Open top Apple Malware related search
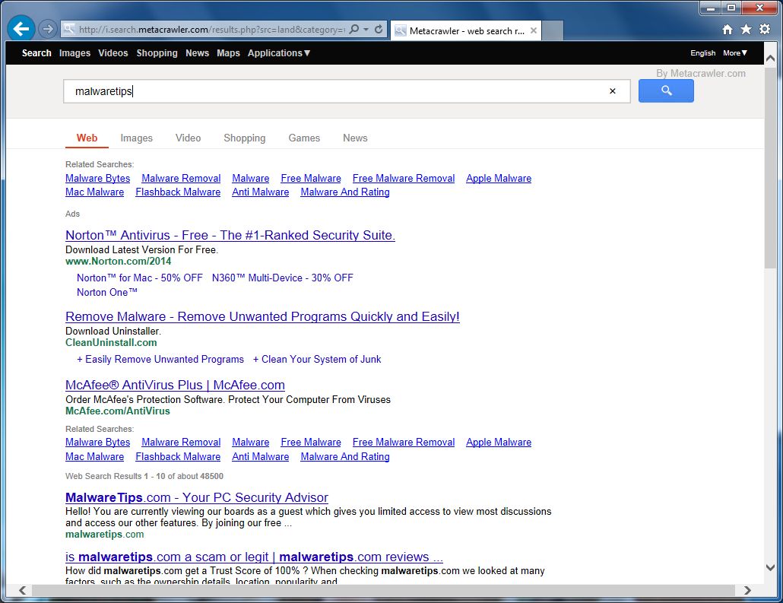Image resolution: width=783 pixels, height=603 pixels. [x=499, y=179]
